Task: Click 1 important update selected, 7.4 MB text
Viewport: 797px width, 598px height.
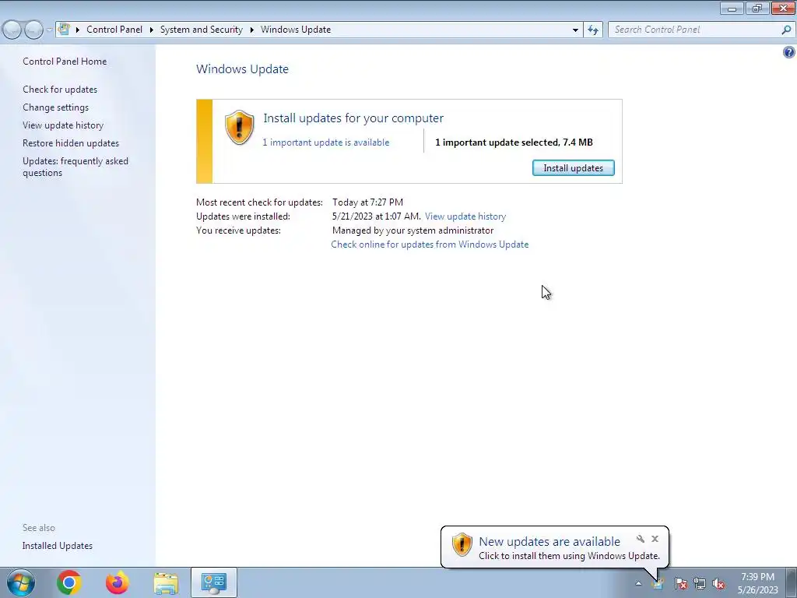Action: 514,142
